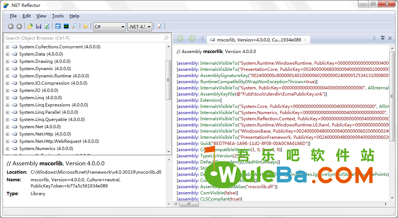Open the Edit menu
The height and width of the screenshot is (218, 398).
(26, 16)
